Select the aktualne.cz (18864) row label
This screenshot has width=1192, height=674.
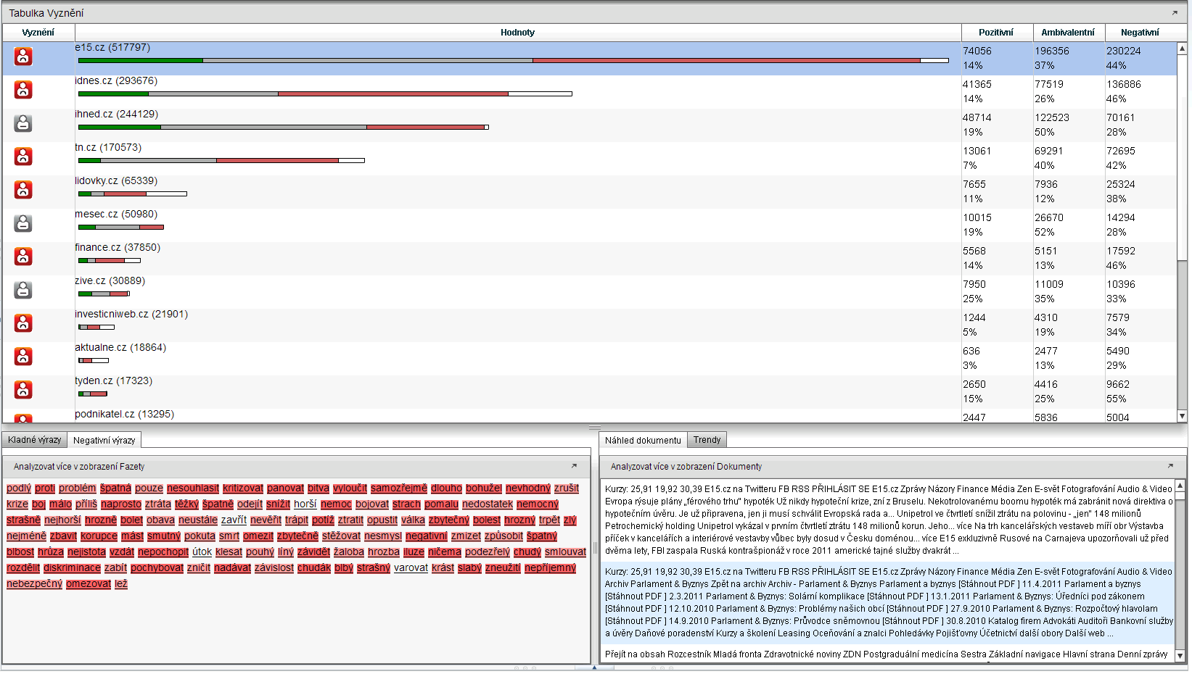click(x=120, y=348)
